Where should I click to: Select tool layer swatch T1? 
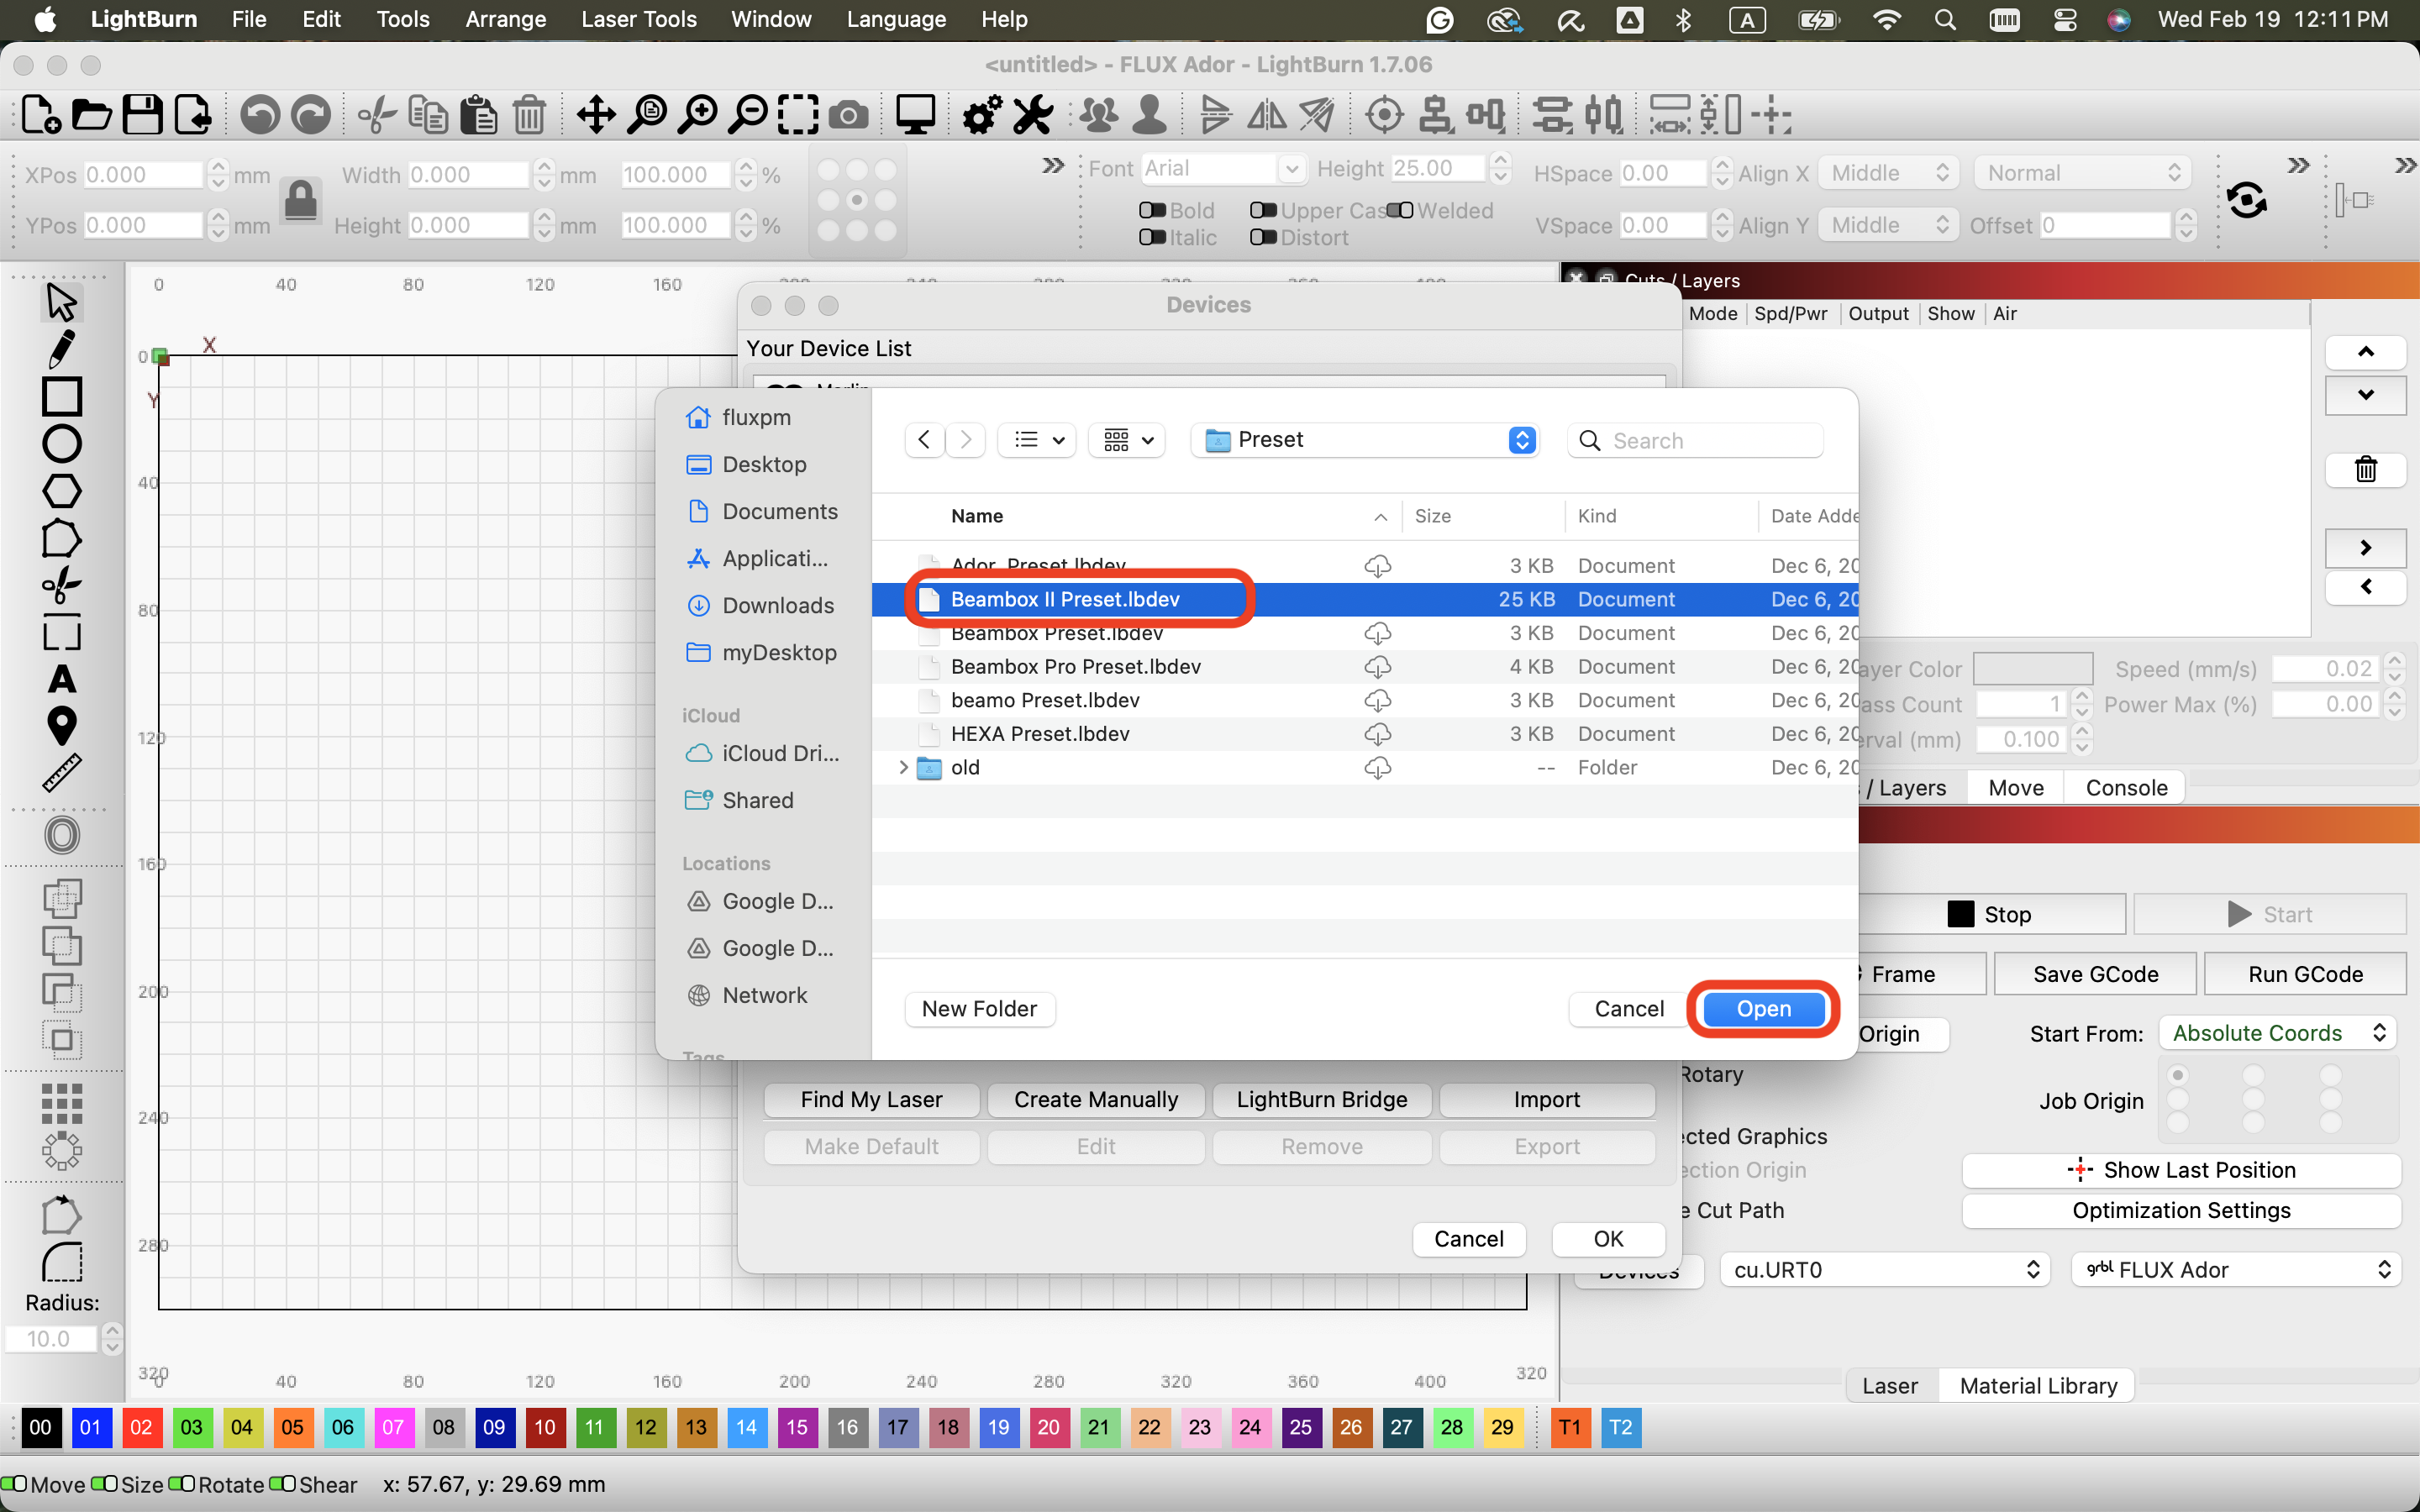click(x=1570, y=1427)
